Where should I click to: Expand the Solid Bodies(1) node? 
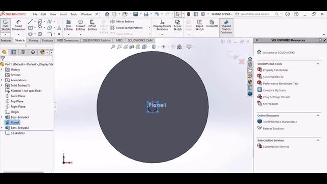pyautogui.click(x=2, y=85)
